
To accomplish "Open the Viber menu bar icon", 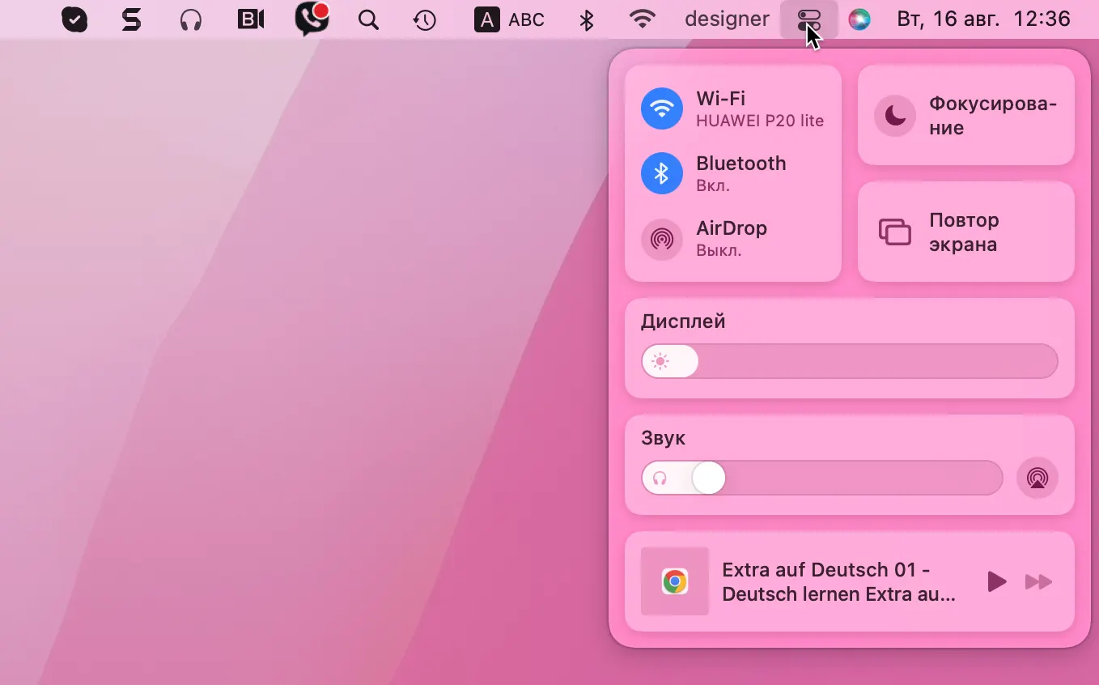I will pos(312,19).
